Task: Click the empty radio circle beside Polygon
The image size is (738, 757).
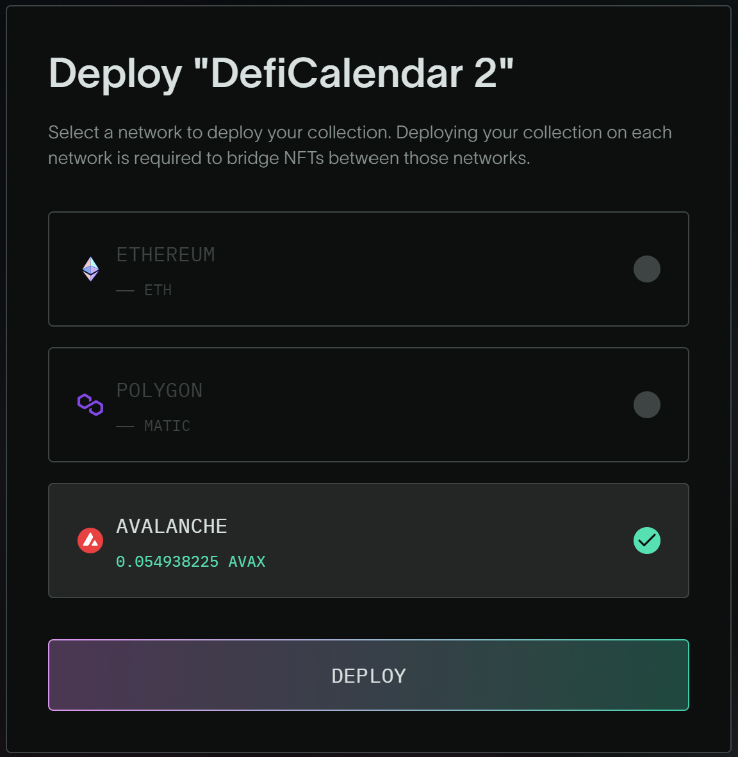Action: (646, 405)
